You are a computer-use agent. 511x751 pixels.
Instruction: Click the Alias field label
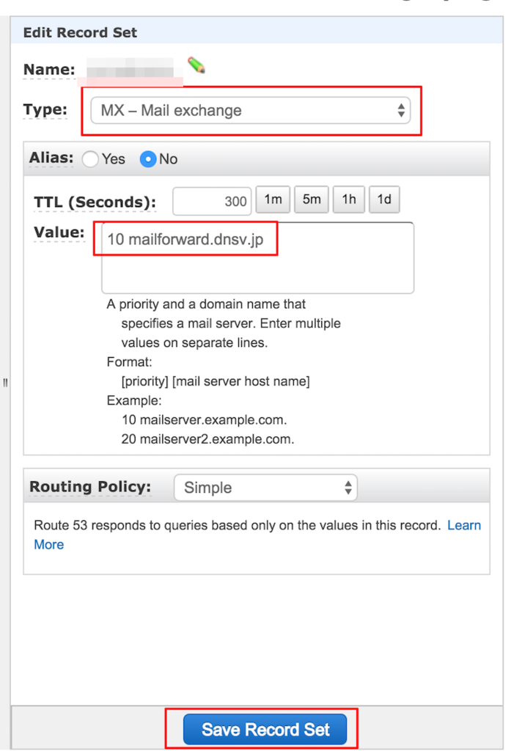coord(51,158)
